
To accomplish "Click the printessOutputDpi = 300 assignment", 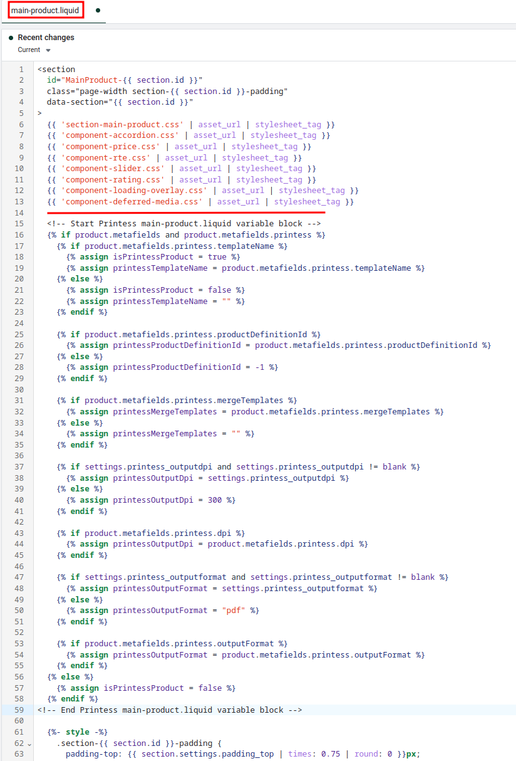I will tap(151, 500).
